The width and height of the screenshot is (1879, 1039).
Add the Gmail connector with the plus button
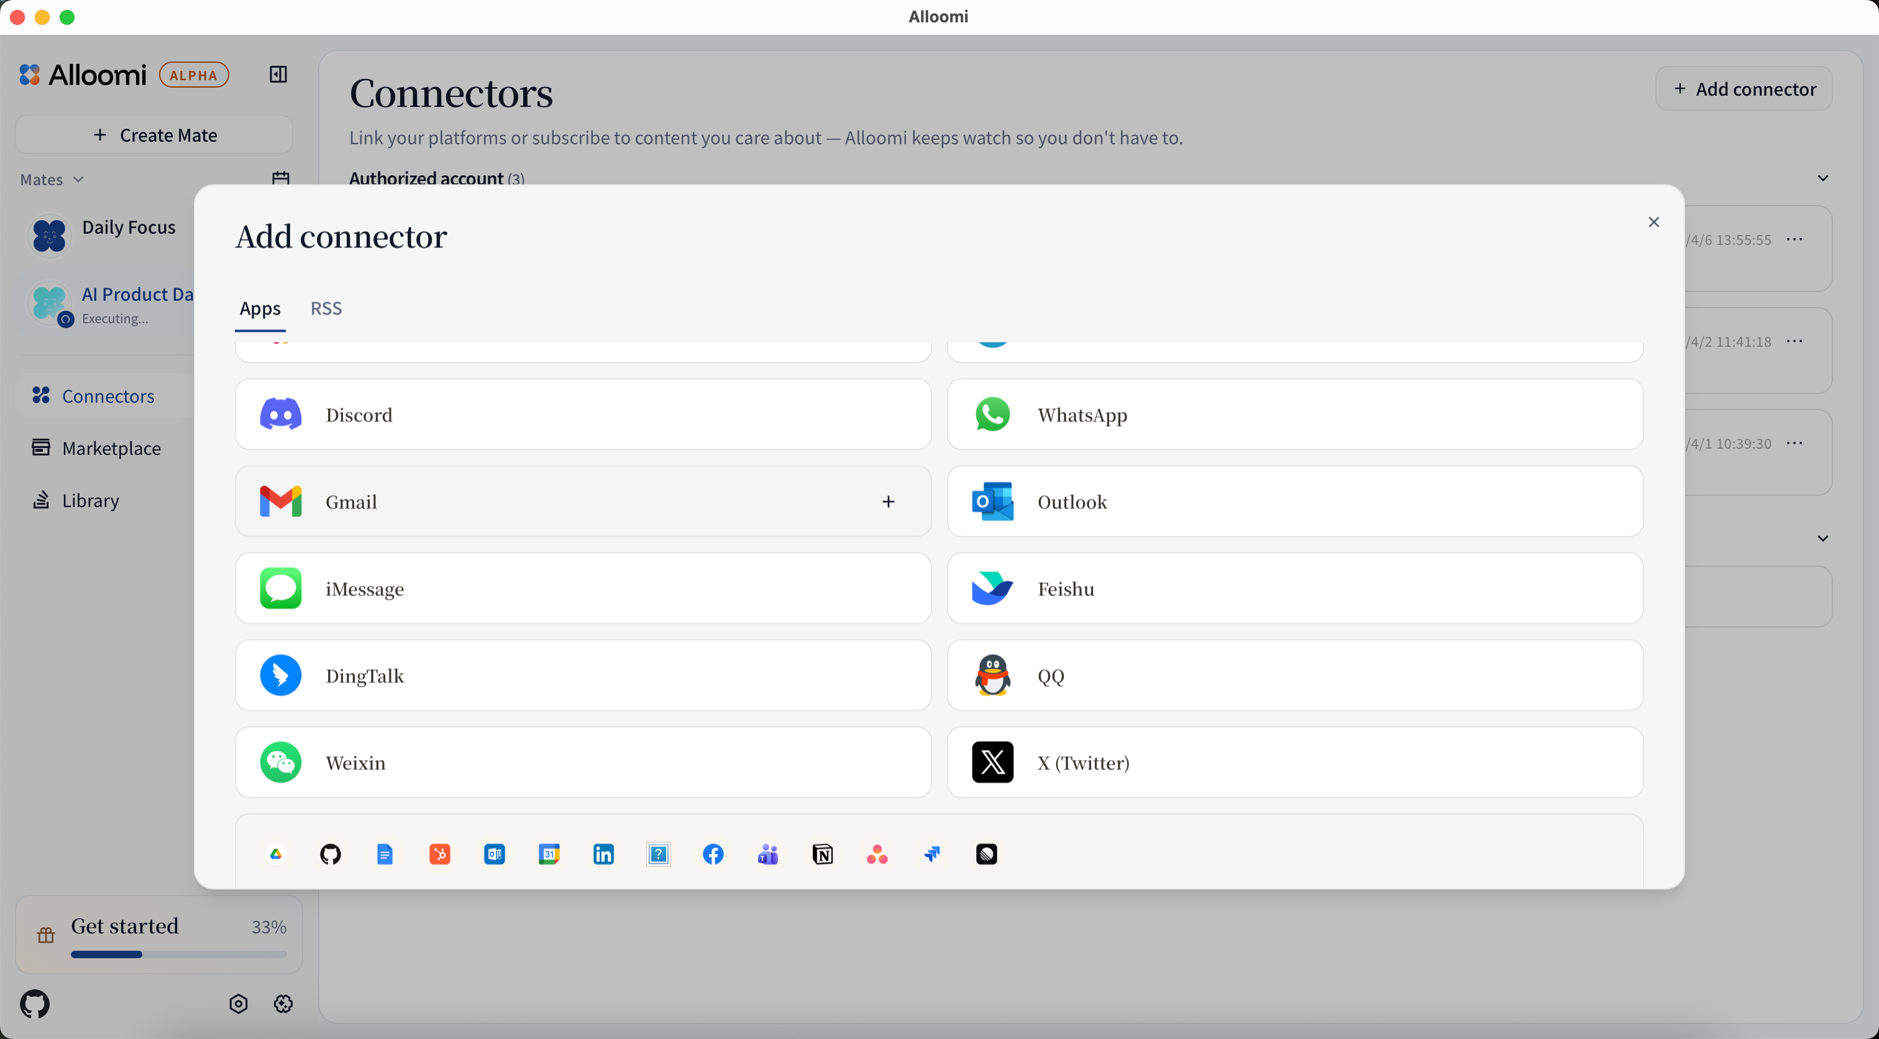[x=888, y=501]
